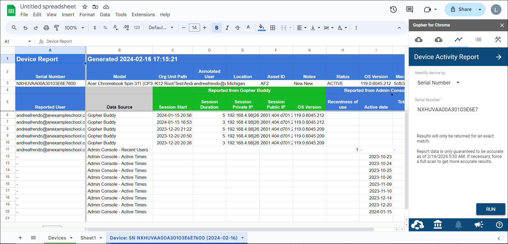508x244 pixels.
Task: Click the Redo arrow icon
Action: point(36,28)
